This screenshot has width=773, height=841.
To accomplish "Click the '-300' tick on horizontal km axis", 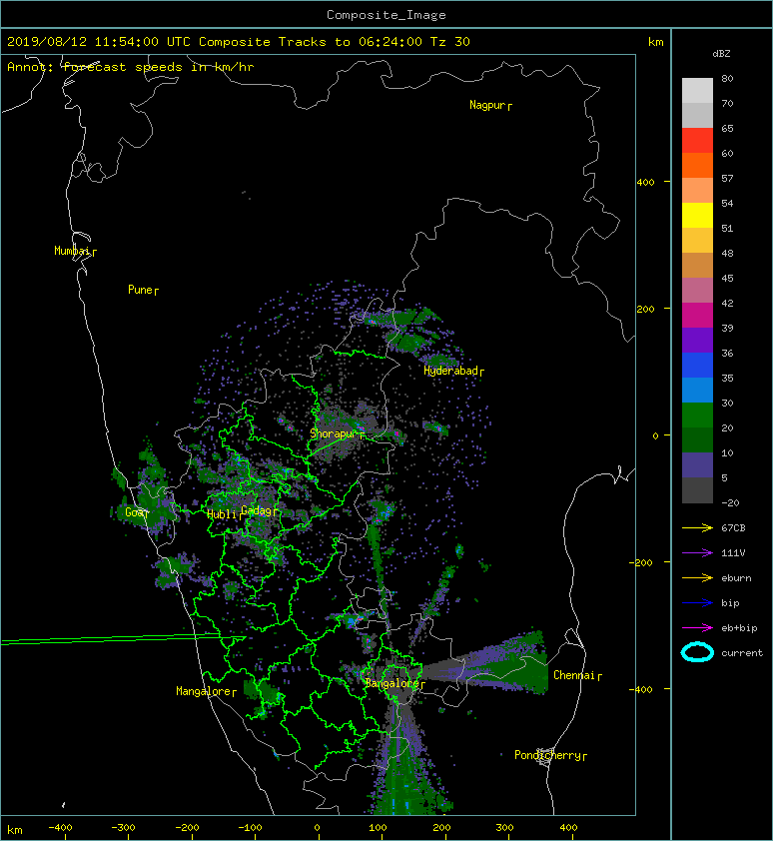I will coord(124,828).
